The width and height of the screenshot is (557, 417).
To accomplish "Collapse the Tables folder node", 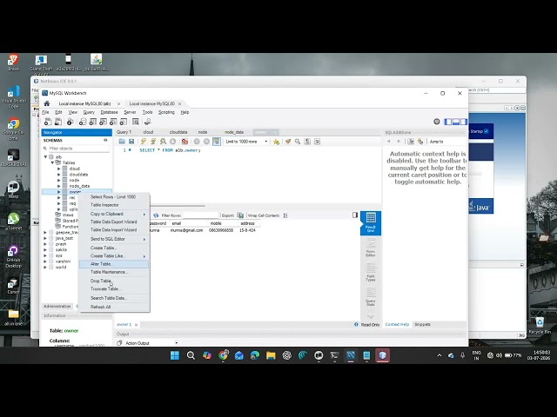I will [x=52, y=162].
